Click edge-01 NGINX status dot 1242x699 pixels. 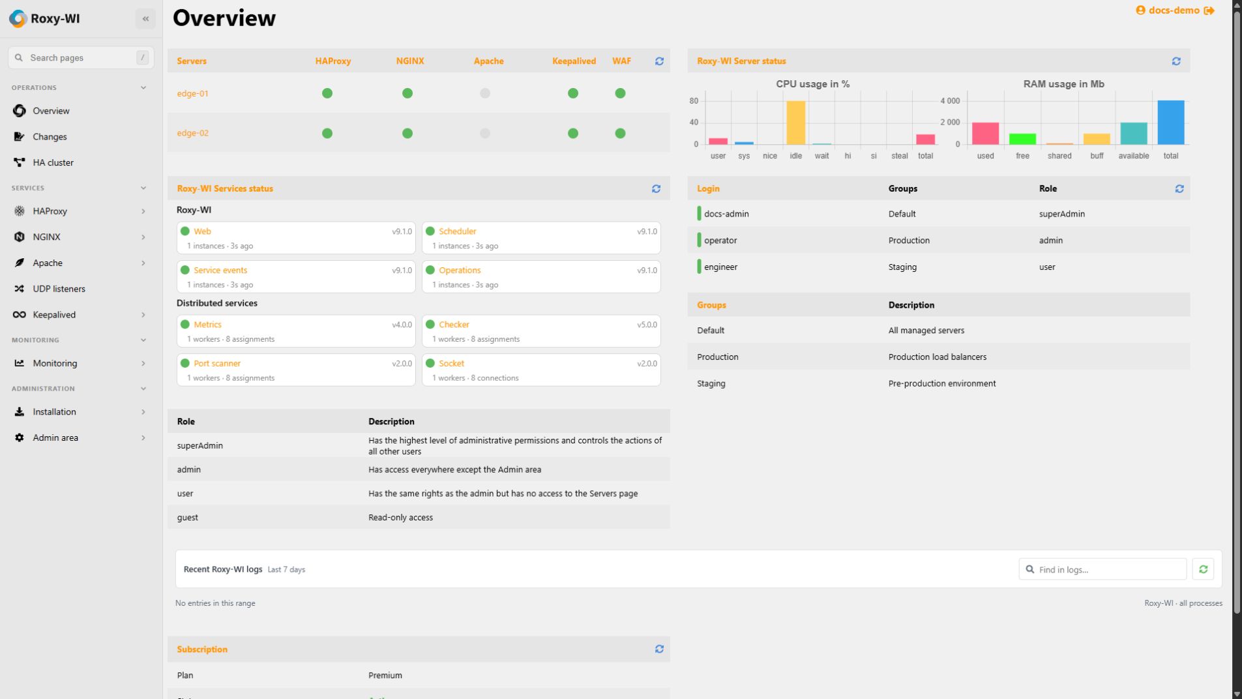tap(407, 93)
